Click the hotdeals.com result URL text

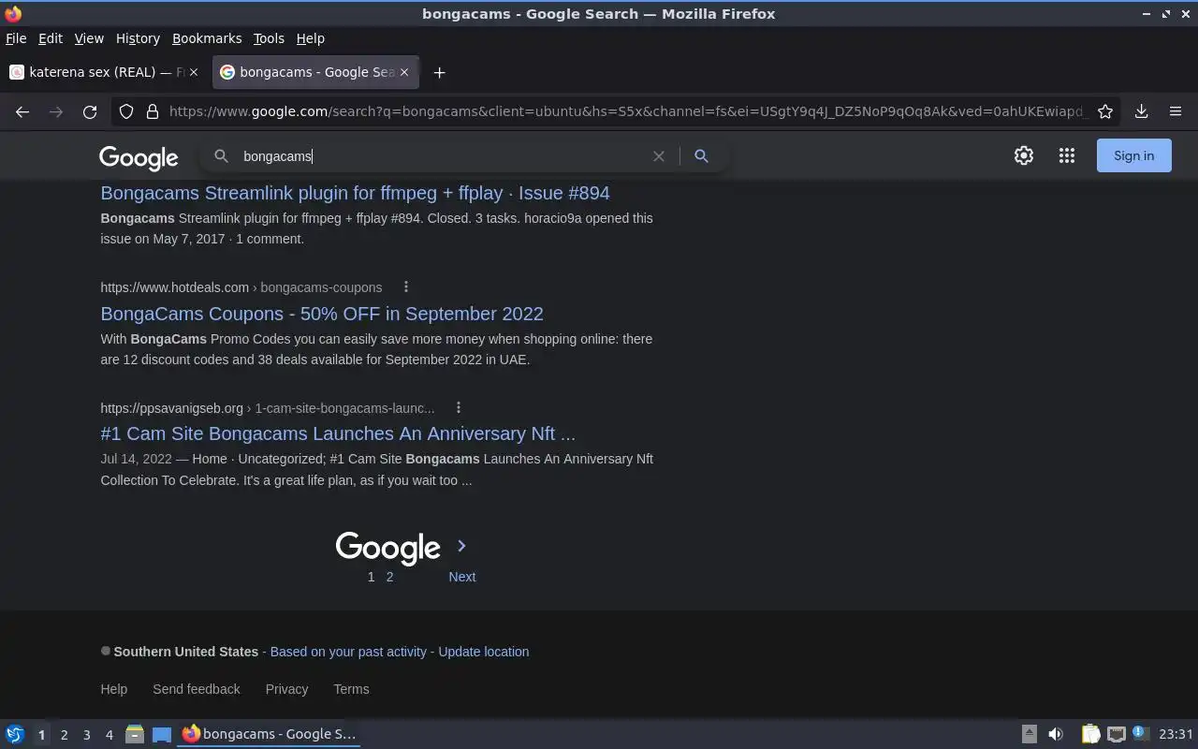tap(241, 287)
